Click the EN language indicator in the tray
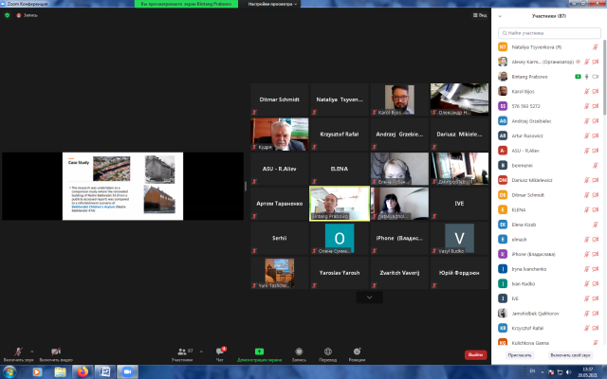 [532, 370]
